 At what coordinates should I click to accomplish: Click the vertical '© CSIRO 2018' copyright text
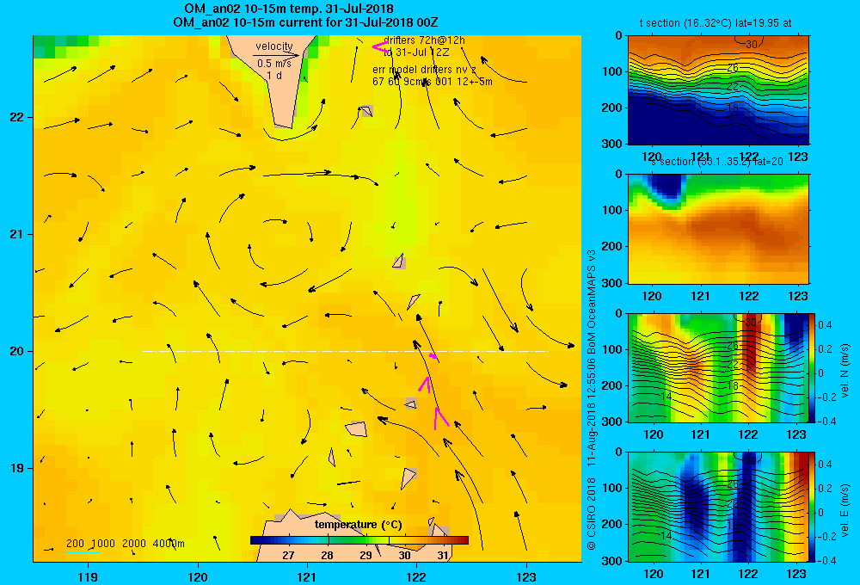(x=592, y=514)
